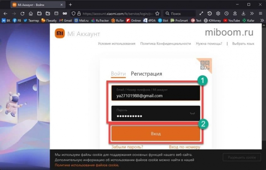Open the ProSmart bookmark
This screenshot has height=170, width=266.
click(x=179, y=21)
